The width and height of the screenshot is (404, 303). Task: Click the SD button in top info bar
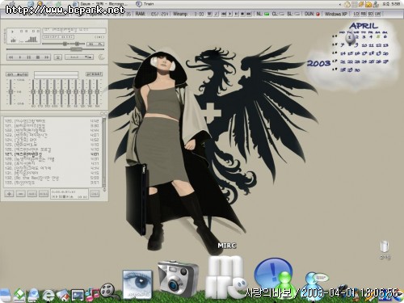coord(371,14)
